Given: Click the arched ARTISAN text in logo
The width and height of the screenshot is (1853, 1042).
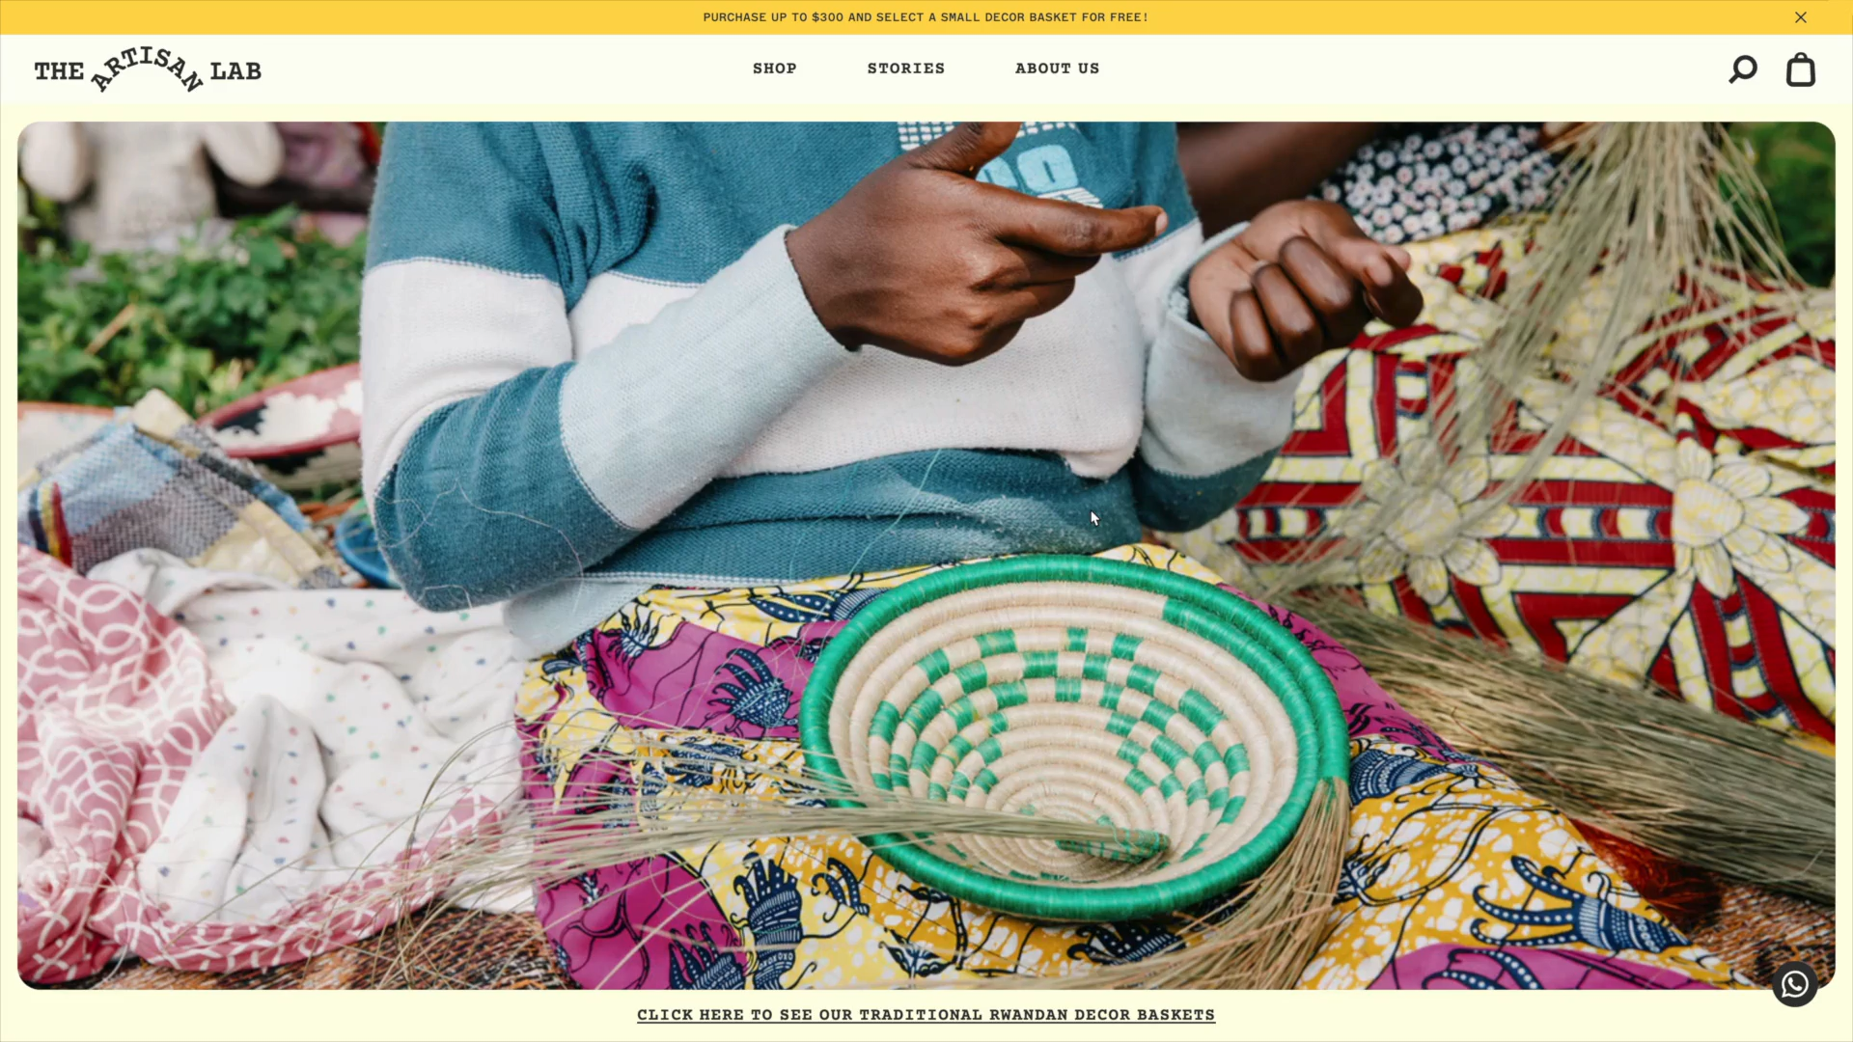Looking at the screenshot, I should pyautogui.click(x=147, y=69).
